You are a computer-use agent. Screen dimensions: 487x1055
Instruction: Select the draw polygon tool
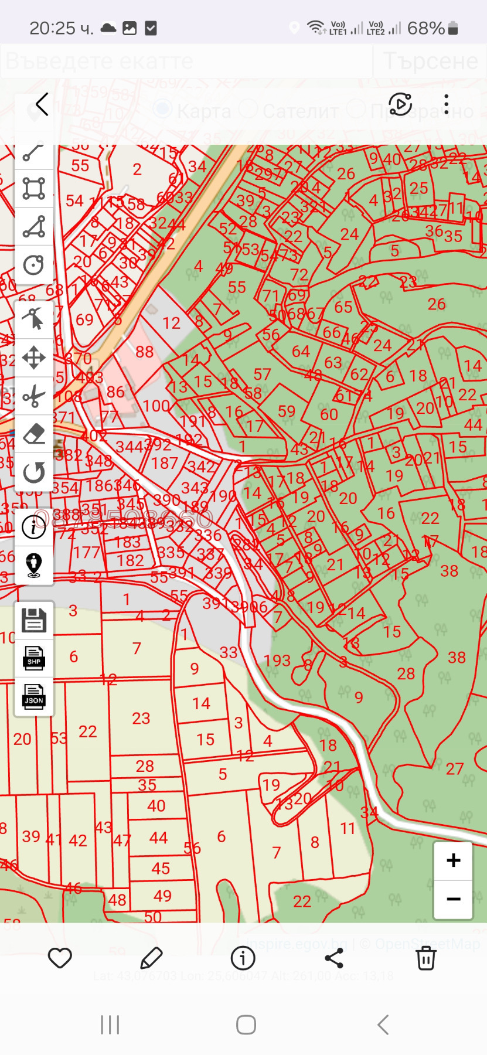click(33, 227)
